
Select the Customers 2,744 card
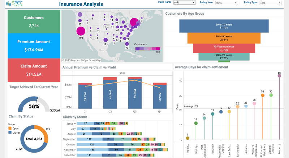coord(34,22)
